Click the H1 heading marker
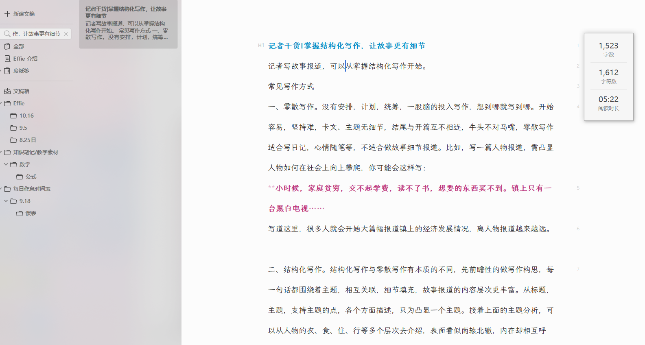 pyautogui.click(x=261, y=46)
